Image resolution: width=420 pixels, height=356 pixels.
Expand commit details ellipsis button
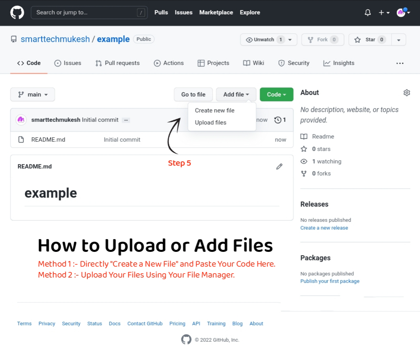click(126, 120)
